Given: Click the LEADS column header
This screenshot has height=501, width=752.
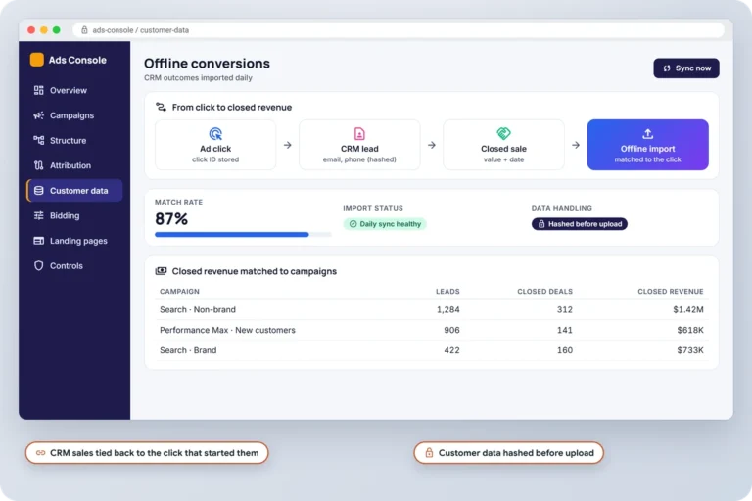Looking at the screenshot, I should click(447, 291).
